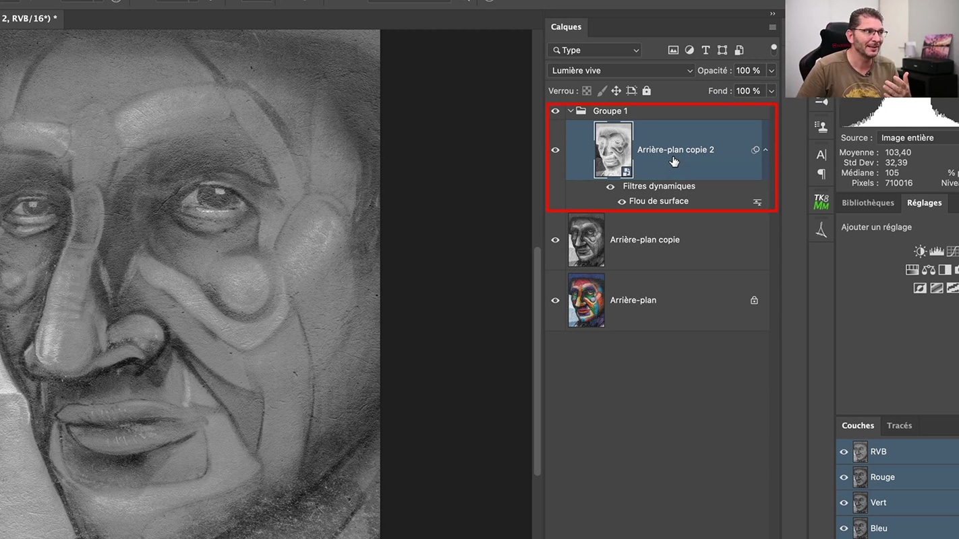Add a Black & White adjustment
The width and height of the screenshot is (959, 539).
[945, 269]
